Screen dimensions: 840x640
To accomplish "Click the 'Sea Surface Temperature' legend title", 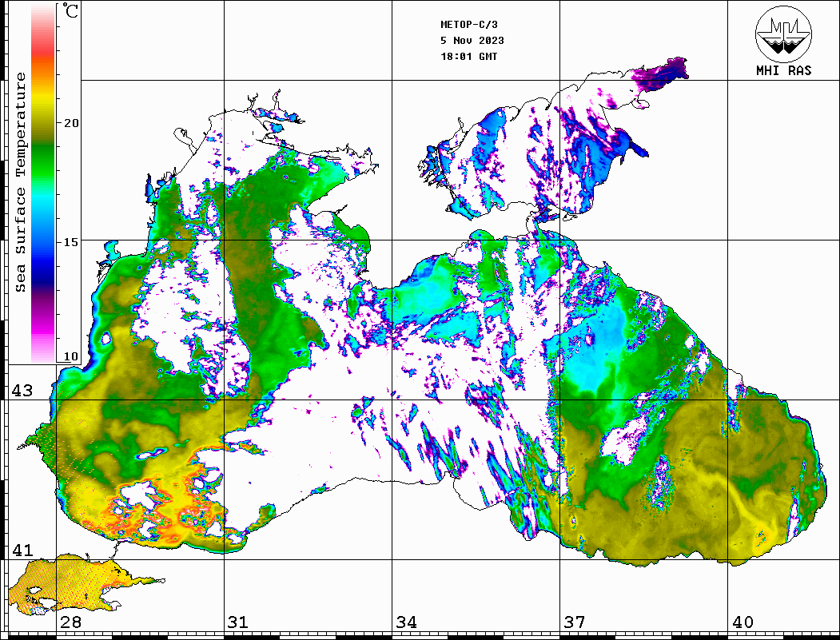I will click(x=20, y=182).
